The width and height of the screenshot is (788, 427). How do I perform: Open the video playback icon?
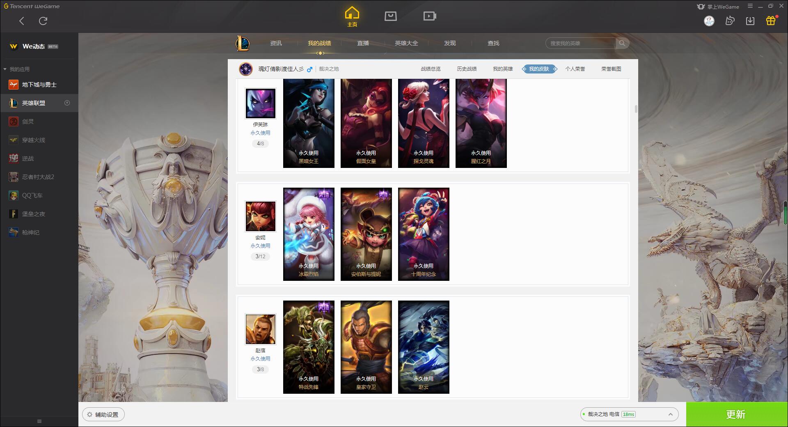[430, 16]
